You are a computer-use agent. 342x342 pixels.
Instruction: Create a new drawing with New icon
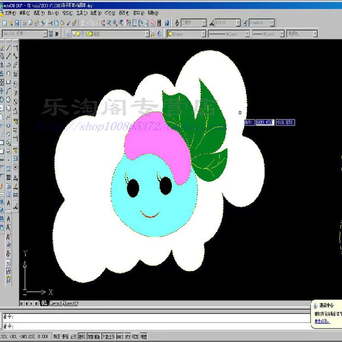click(x=4, y=23)
